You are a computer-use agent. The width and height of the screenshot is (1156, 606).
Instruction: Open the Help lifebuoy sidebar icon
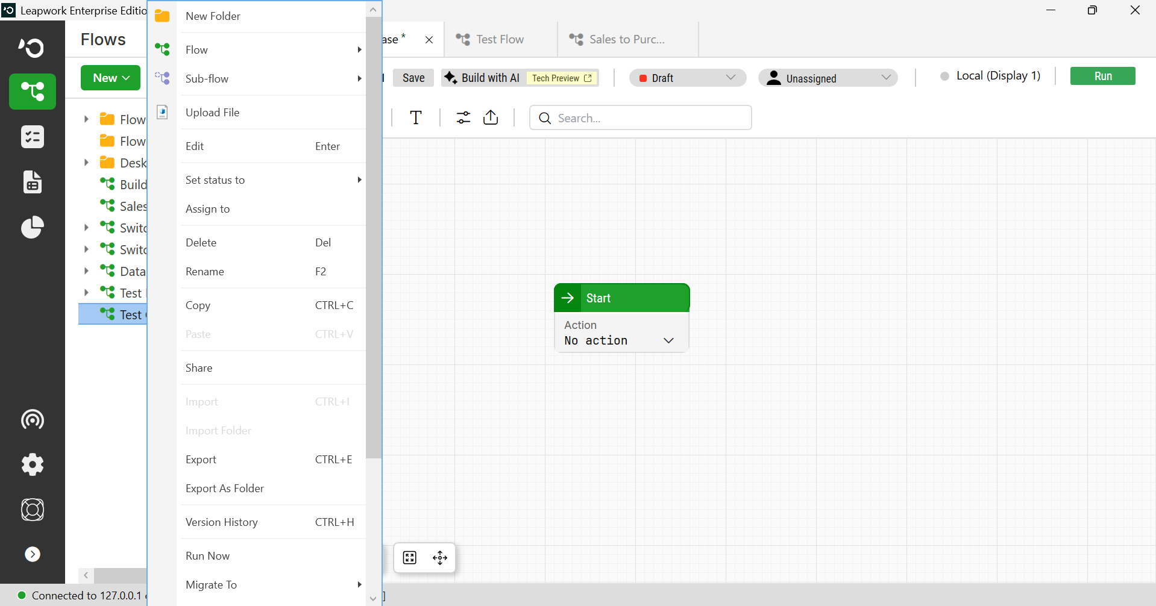tap(33, 510)
